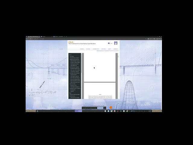The width and height of the screenshot is (193, 145).
Task: Click Hide on the screen sharing bar
Action: pyautogui.click(x=105, y=108)
